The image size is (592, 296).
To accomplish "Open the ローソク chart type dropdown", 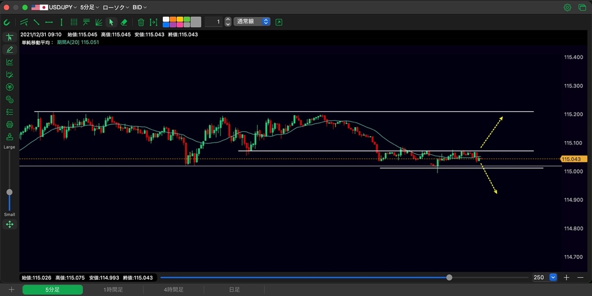I will pyautogui.click(x=116, y=7).
